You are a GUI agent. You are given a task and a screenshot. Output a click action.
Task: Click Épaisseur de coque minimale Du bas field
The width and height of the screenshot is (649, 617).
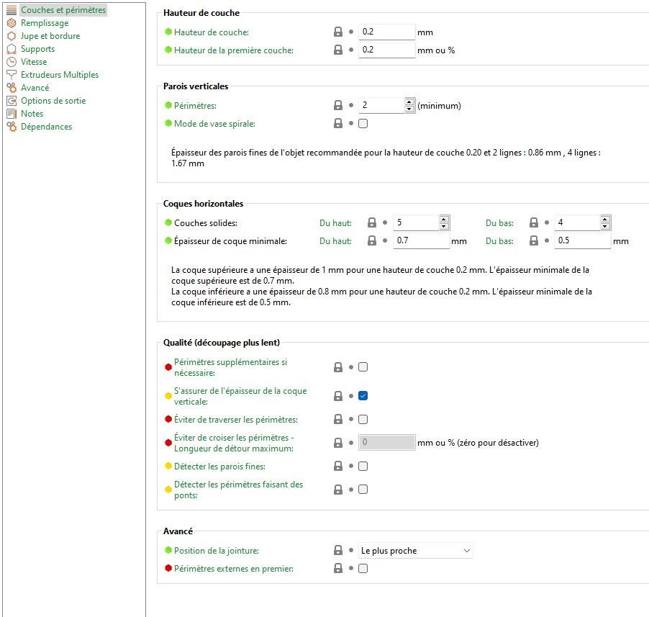(582, 240)
